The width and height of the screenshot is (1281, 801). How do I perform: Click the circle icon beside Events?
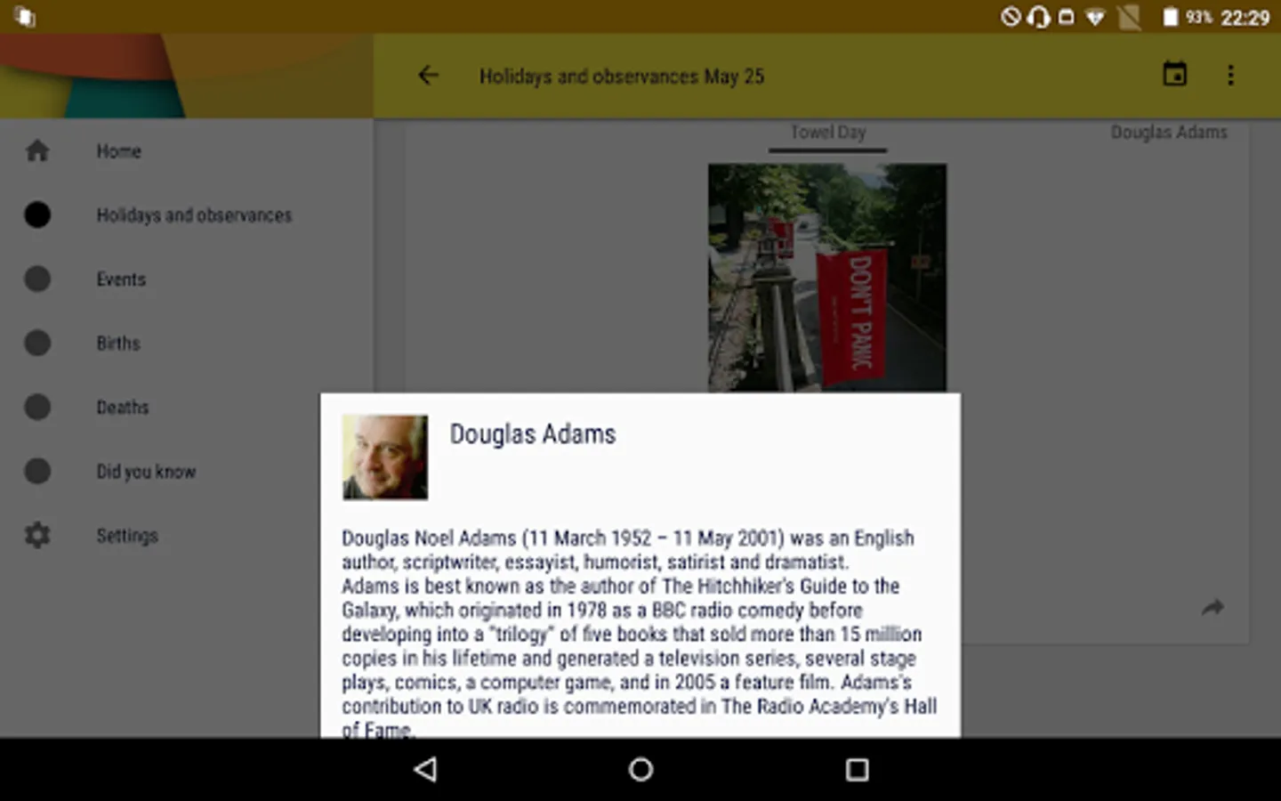(37, 279)
